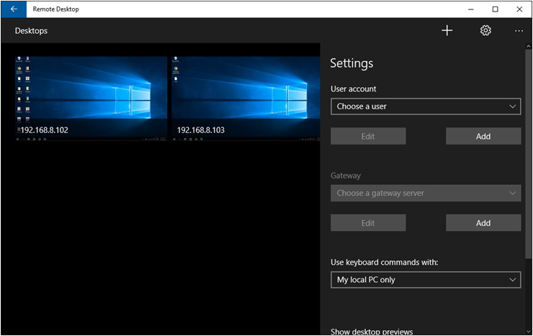Open the 192.168.8.103 desktop thumbnail
The width and height of the screenshot is (533, 336).
click(x=246, y=99)
